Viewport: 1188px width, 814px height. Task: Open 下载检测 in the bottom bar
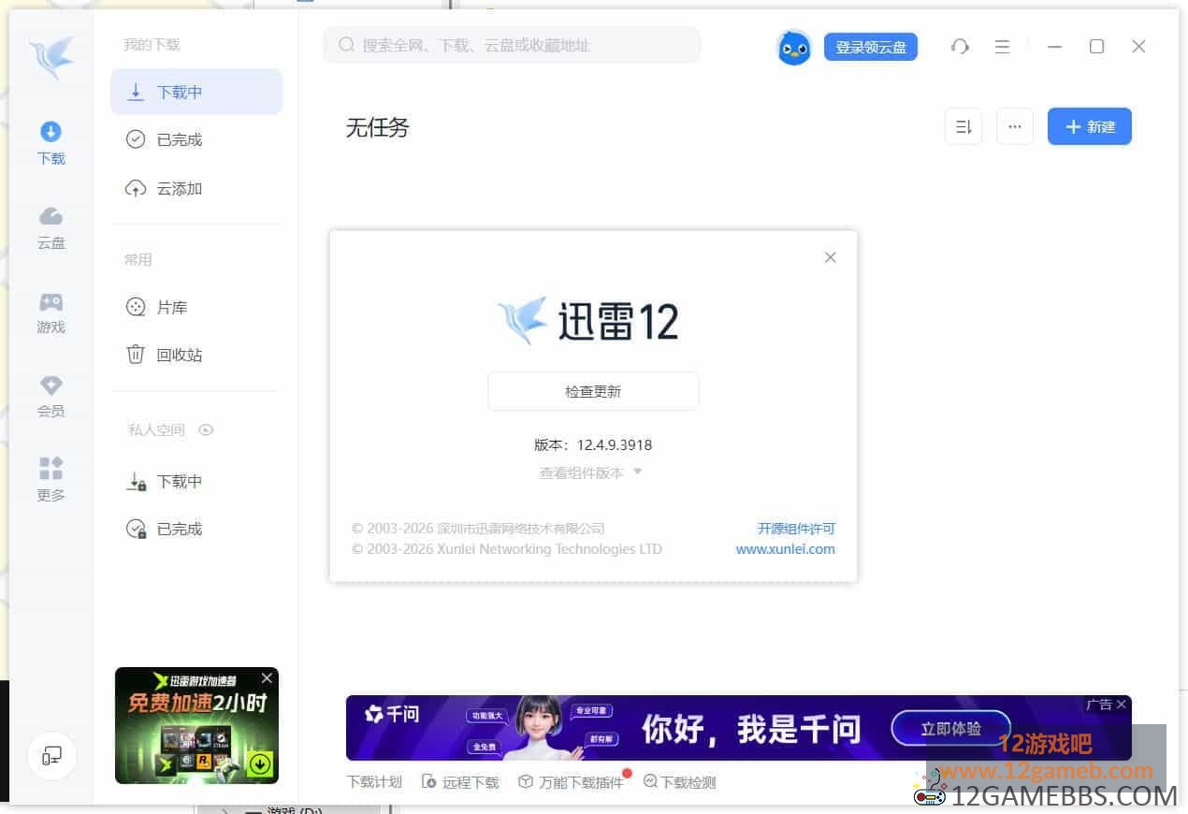[x=680, y=782]
